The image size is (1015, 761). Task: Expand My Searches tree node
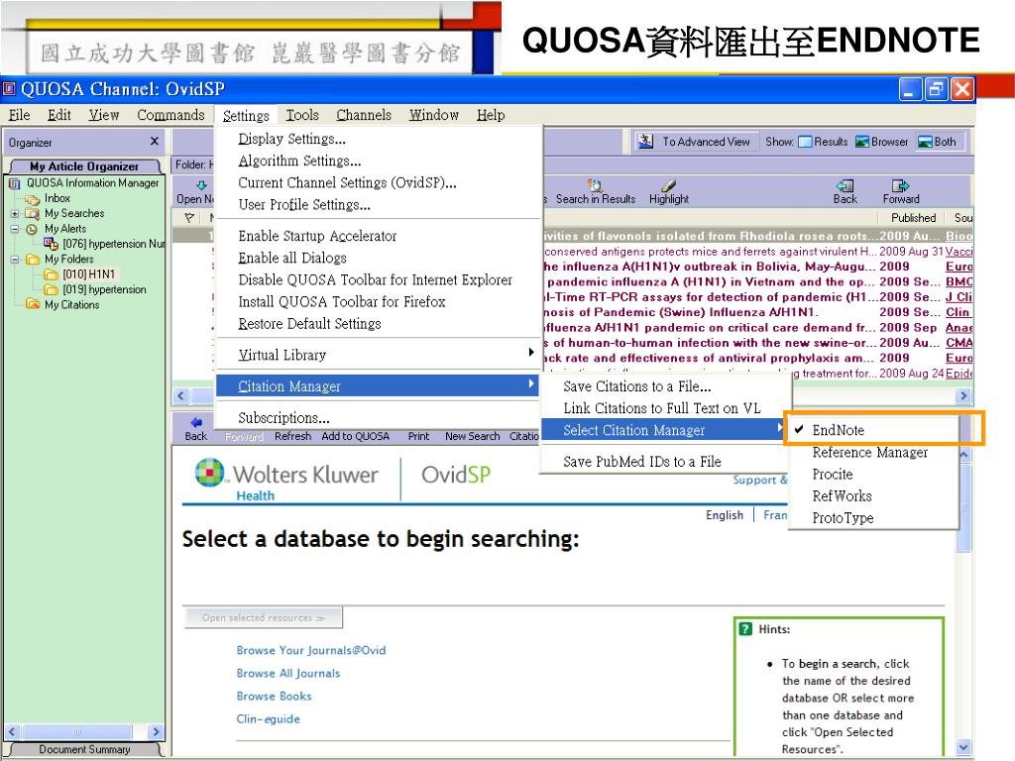click(x=14, y=214)
